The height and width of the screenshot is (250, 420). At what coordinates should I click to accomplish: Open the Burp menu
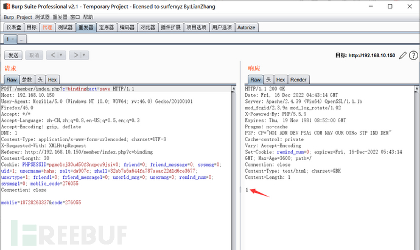click(x=9, y=17)
